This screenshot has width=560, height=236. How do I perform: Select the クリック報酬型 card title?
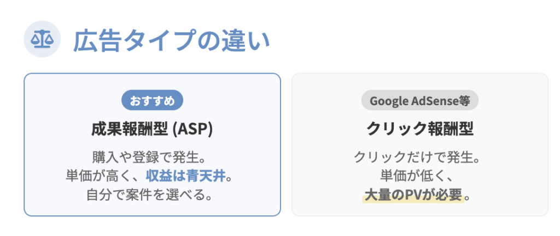tap(419, 129)
